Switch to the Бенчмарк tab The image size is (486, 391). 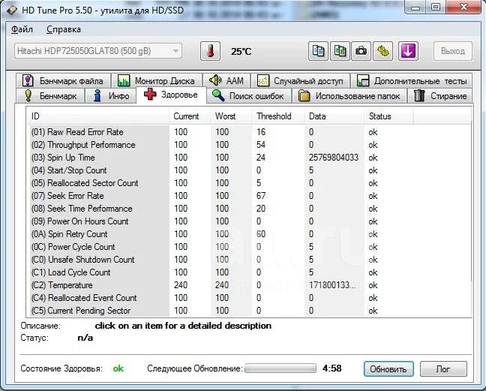pos(50,96)
